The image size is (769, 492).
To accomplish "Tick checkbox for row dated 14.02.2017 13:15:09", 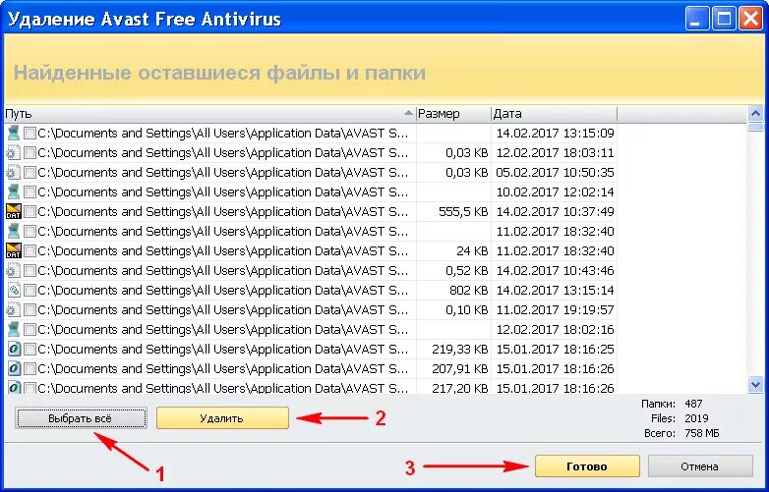I will click(x=30, y=134).
